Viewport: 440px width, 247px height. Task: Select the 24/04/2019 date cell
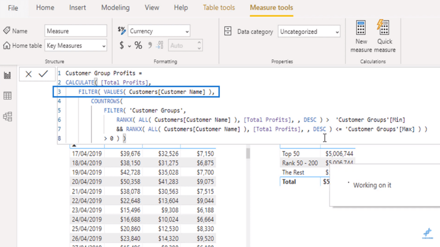click(87, 220)
